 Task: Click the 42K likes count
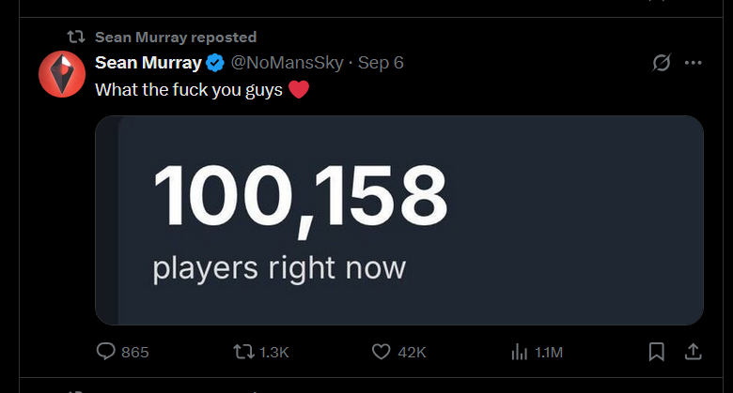coord(413,352)
